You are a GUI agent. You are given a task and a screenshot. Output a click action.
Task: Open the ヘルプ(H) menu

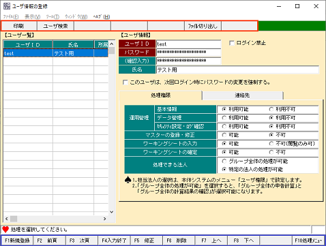(102, 16)
